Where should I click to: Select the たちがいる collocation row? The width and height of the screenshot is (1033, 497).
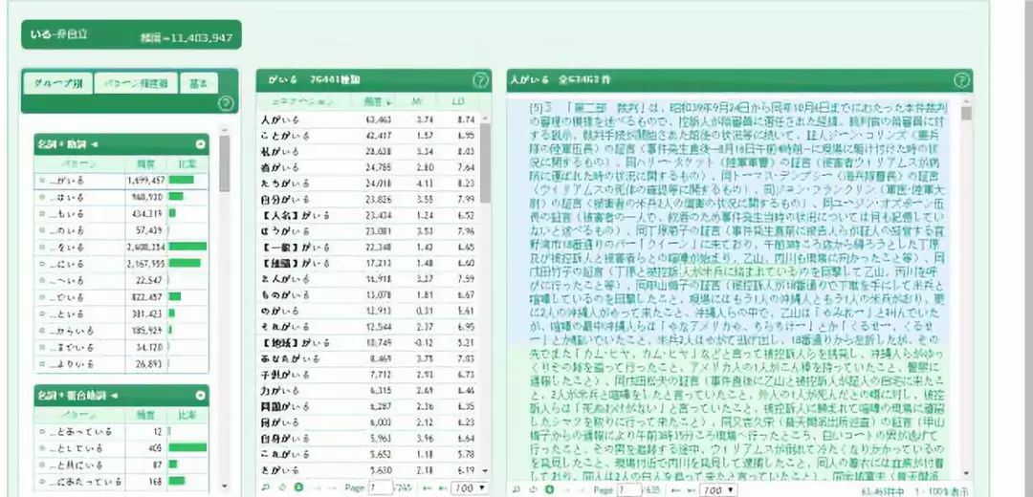[368, 184]
